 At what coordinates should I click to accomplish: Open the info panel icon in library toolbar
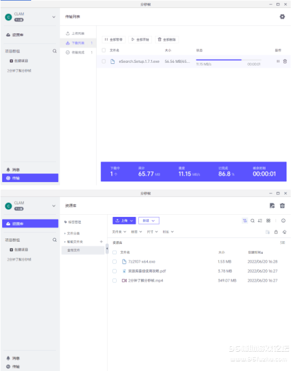283,221
